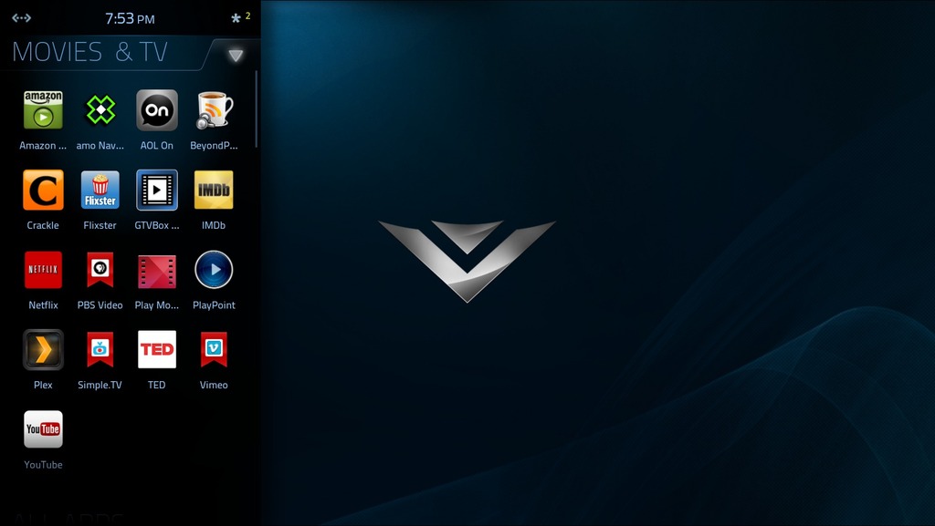Click the AOL On label text
The height and width of the screenshot is (526, 935).
tap(157, 146)
